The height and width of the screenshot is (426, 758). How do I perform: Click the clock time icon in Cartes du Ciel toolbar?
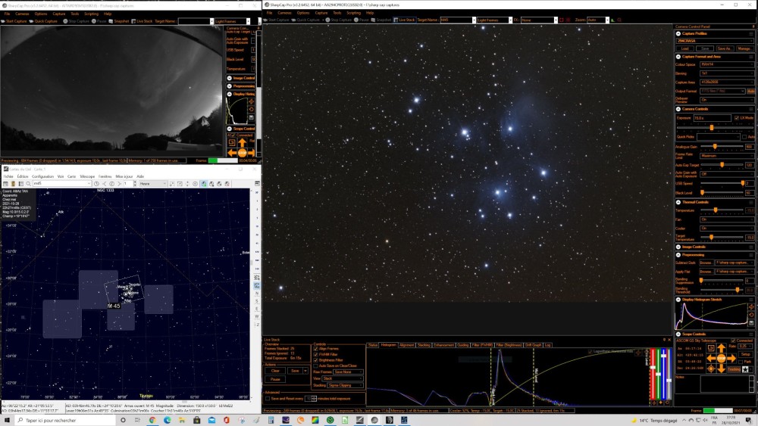(96, 184)
